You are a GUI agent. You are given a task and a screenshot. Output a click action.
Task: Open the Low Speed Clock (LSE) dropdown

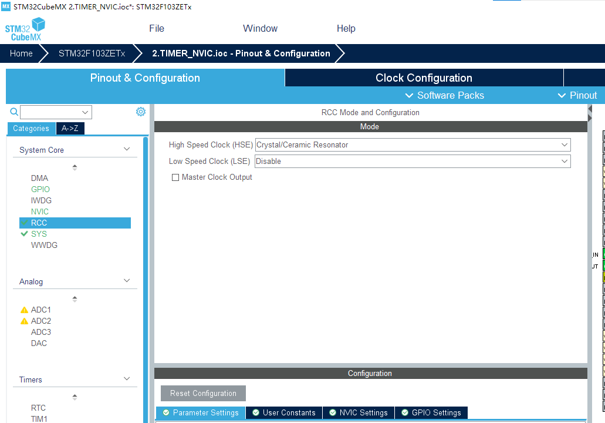(x=413, y=161)
